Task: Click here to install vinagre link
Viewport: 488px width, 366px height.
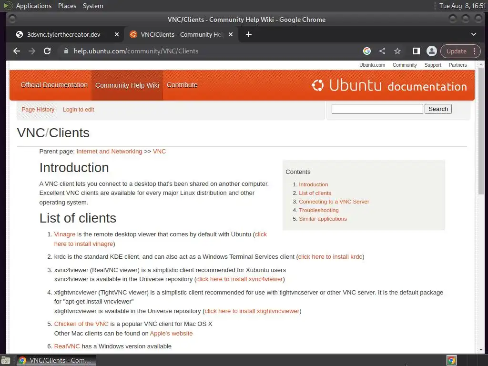Action: [x=84, y=244]
